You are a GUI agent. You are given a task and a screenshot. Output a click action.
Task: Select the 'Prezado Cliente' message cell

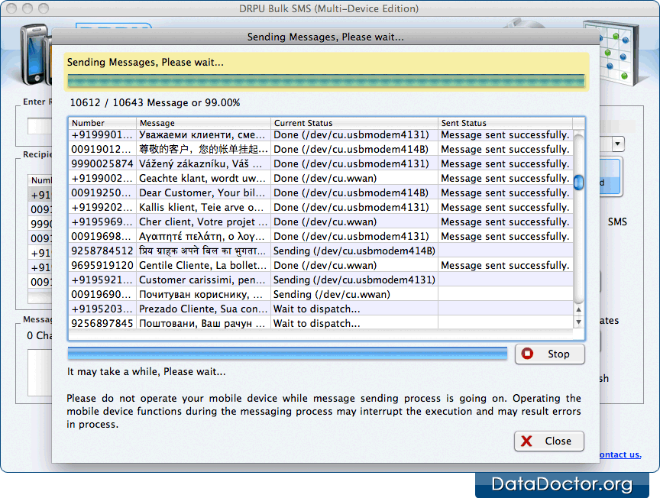point(203,309)
